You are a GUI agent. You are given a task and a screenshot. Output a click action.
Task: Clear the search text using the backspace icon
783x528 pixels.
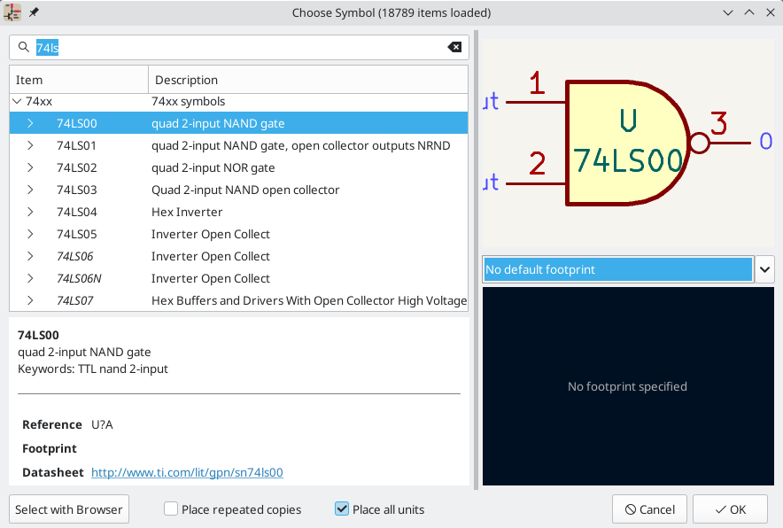(x=454, y=47)
